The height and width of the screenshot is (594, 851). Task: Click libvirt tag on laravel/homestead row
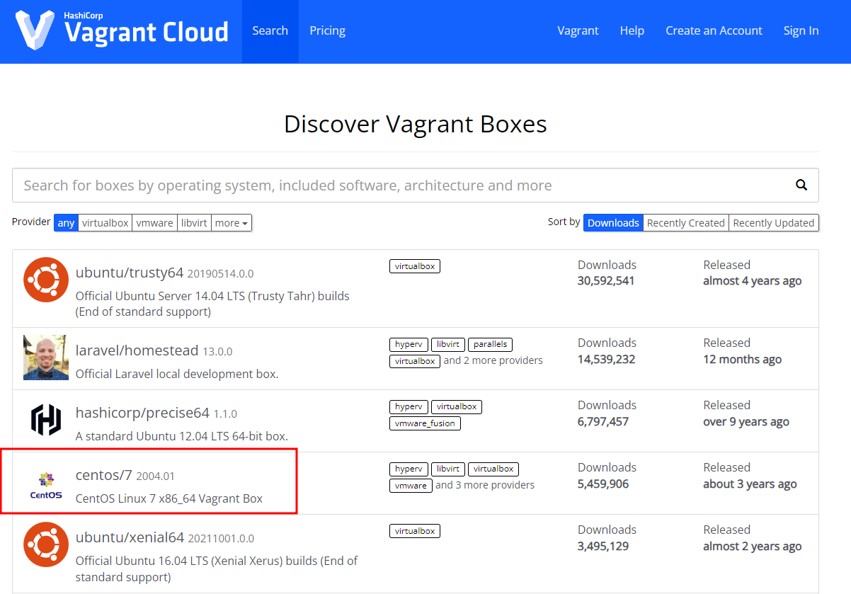tap(448, 344)
